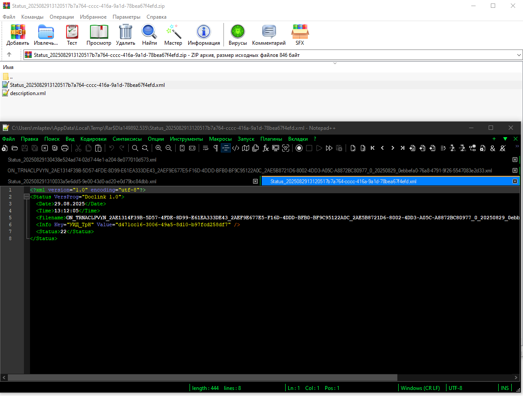This screenshot has width=523, height=396.
Task: Toggle indent guide toolbar button
Action: [x=226, y=148]
